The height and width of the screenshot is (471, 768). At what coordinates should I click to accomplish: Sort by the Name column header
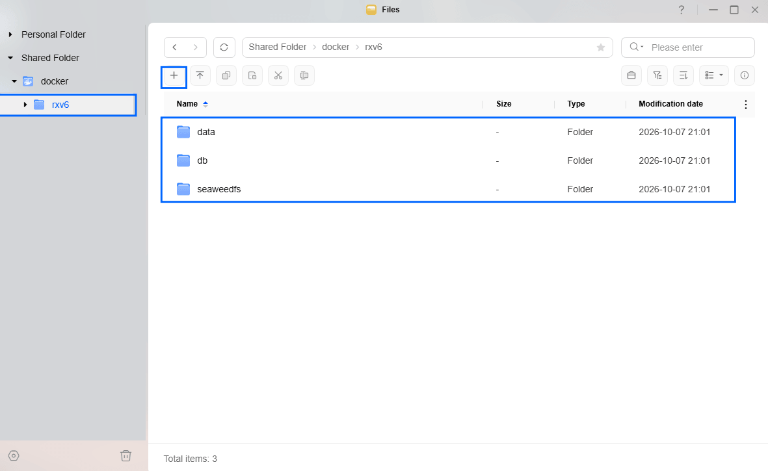tap(187, 104)
